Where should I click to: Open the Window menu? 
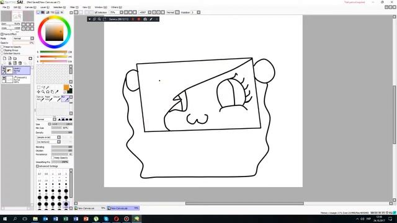(x=100, y=7)
